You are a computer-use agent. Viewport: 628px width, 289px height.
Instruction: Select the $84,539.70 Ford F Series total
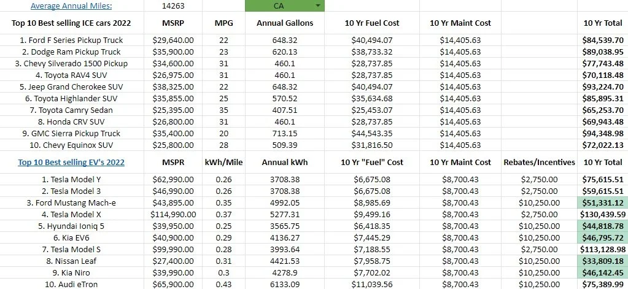point(603,40)
